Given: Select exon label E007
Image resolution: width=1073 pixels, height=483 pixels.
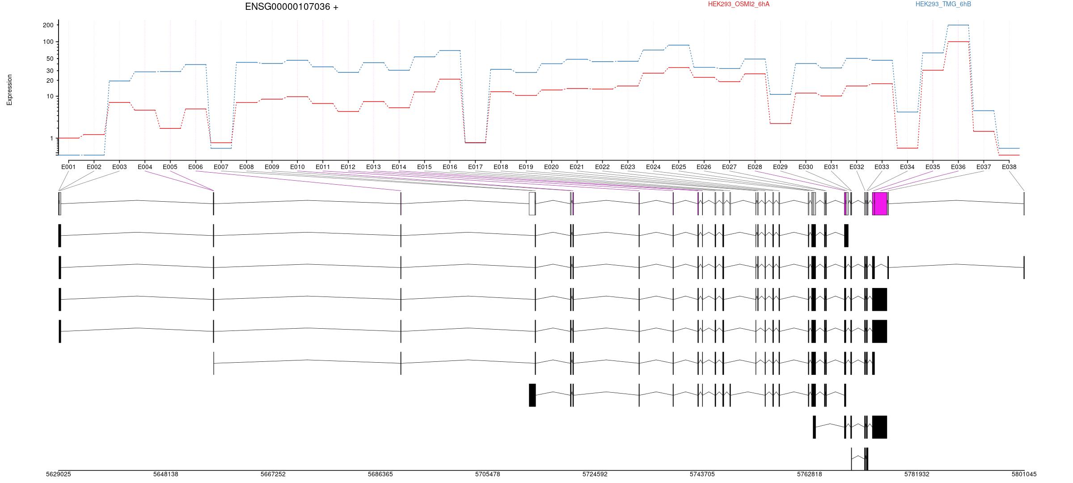Looking at the screenshot, I should (221, 167).
